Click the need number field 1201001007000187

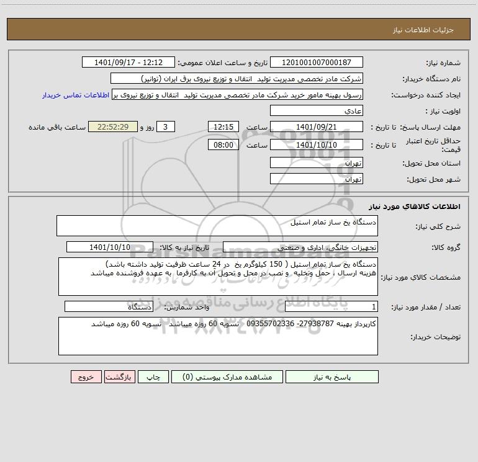pyautogui.click(x=317, y=62)
